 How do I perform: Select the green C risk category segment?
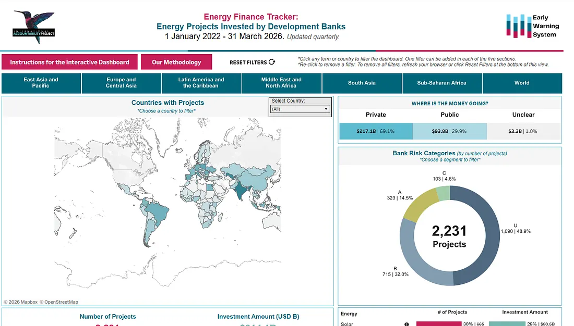click(444, 193)
